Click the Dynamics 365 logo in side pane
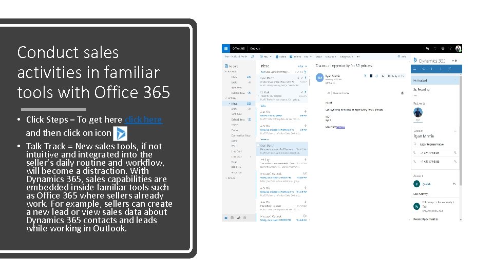The image size is (493, 277). [x=415, y=60]
